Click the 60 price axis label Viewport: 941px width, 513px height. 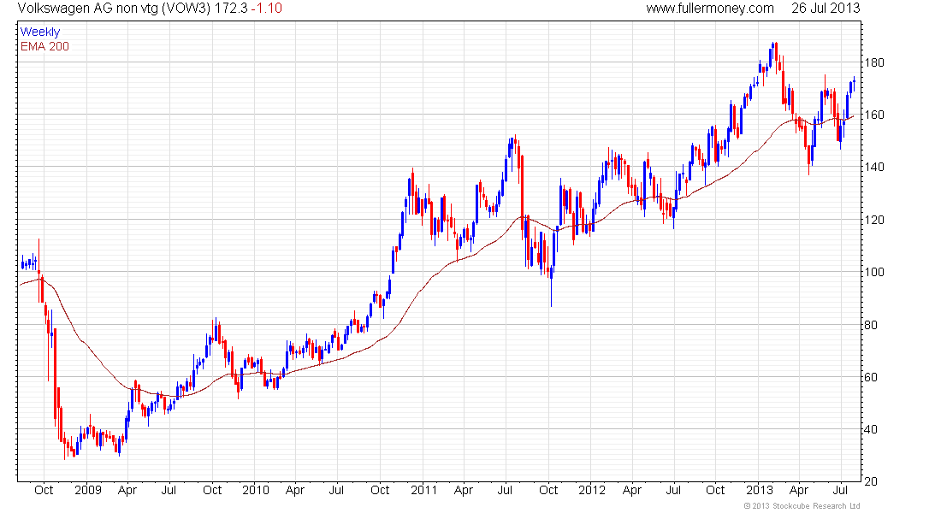click(870, 377)
